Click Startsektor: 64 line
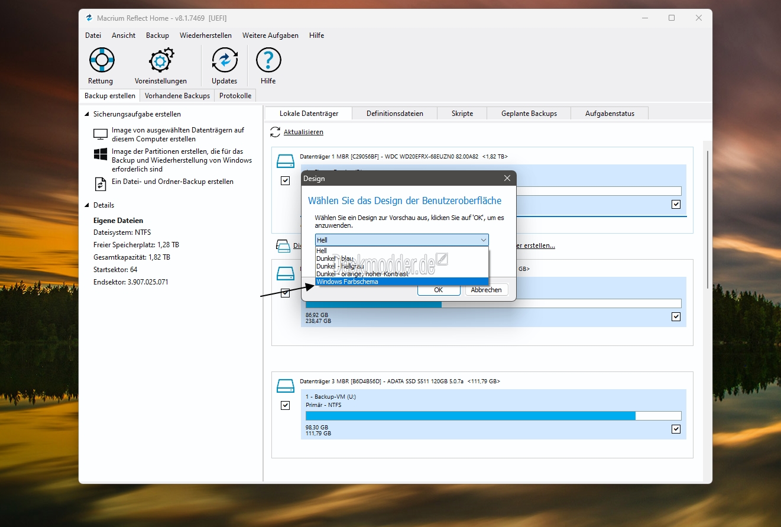The width and height of the screenshot is (781, 527). [115, 270]
